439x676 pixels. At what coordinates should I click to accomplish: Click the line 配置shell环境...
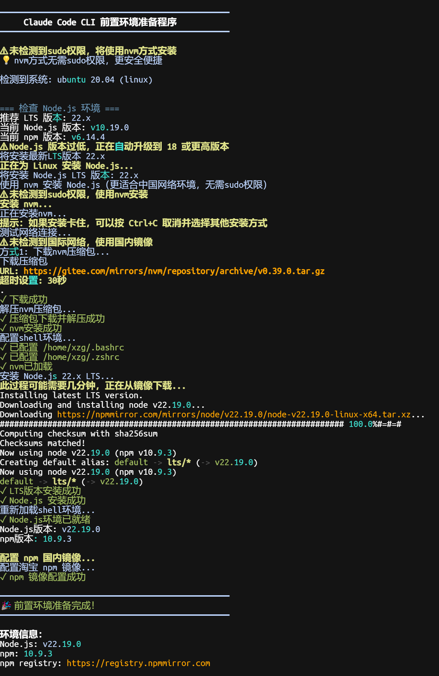click(38, 338)
